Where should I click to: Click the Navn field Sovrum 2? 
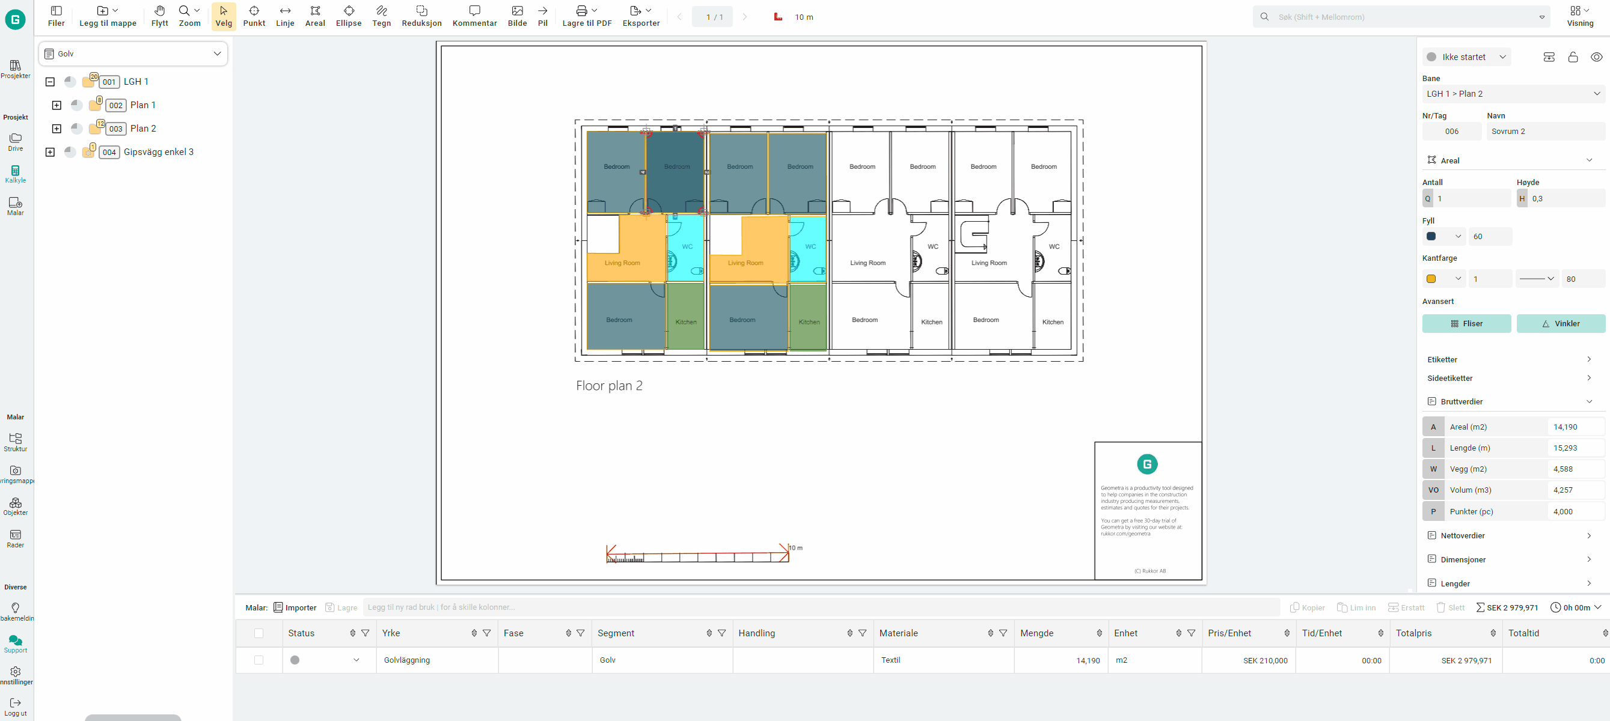tap(1546, 131)
